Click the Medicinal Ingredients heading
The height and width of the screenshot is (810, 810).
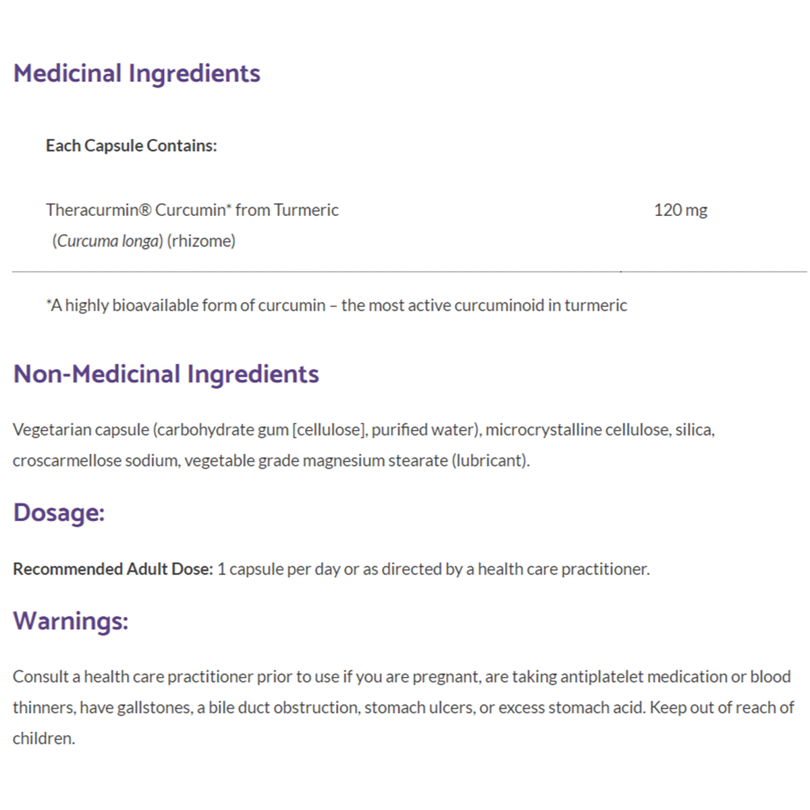[x=137, y=74]
